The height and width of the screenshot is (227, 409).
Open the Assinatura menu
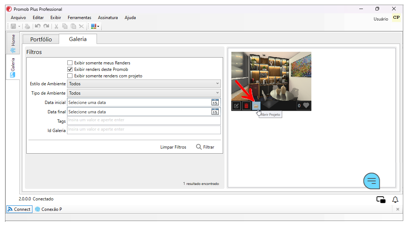click(x=108, y=17)
